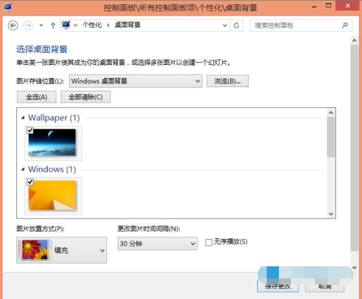Enable the 无序播放(S) checkbox
The width and height of the screenshot is (362, 299).
(x=209, y=242)
